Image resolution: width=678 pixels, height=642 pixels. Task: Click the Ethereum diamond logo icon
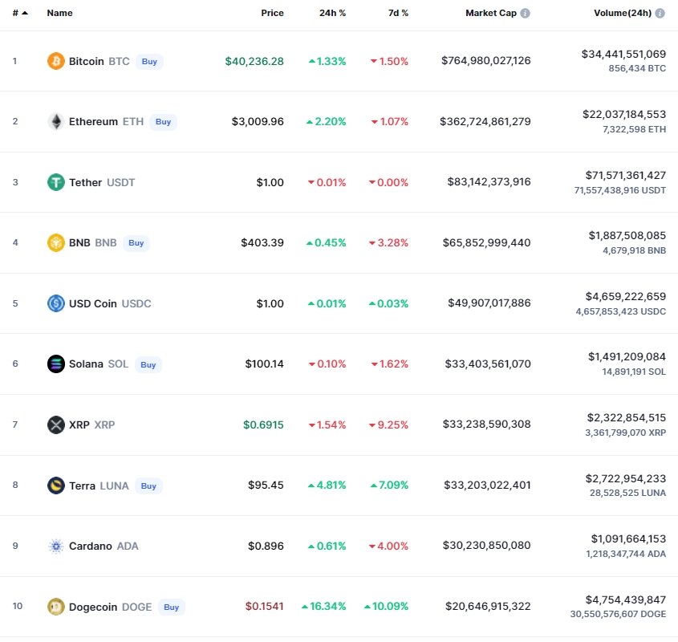pos(56,122)
